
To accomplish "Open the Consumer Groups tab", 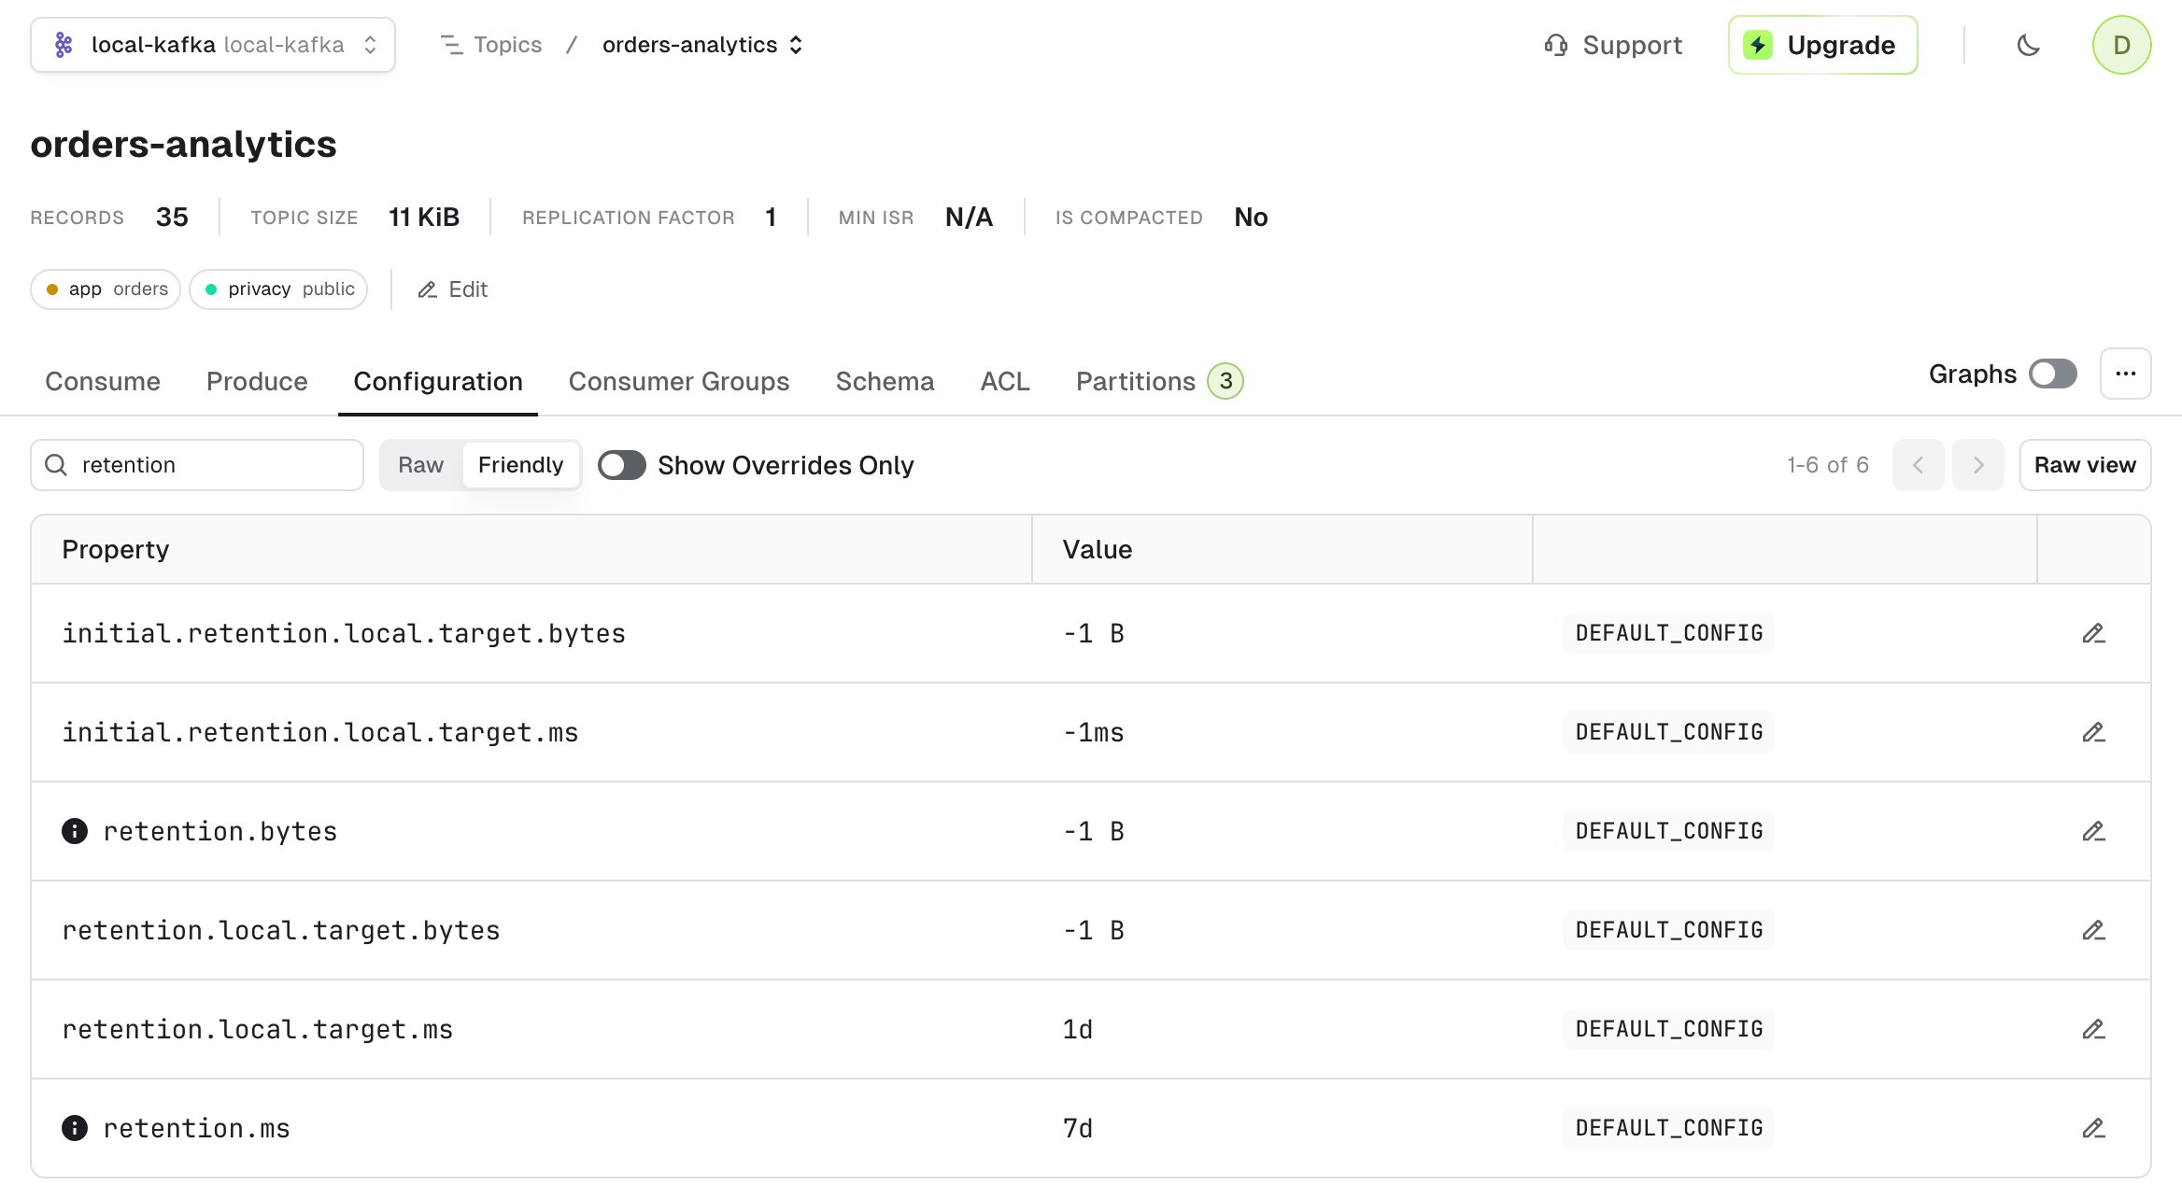I will point(679,381).
